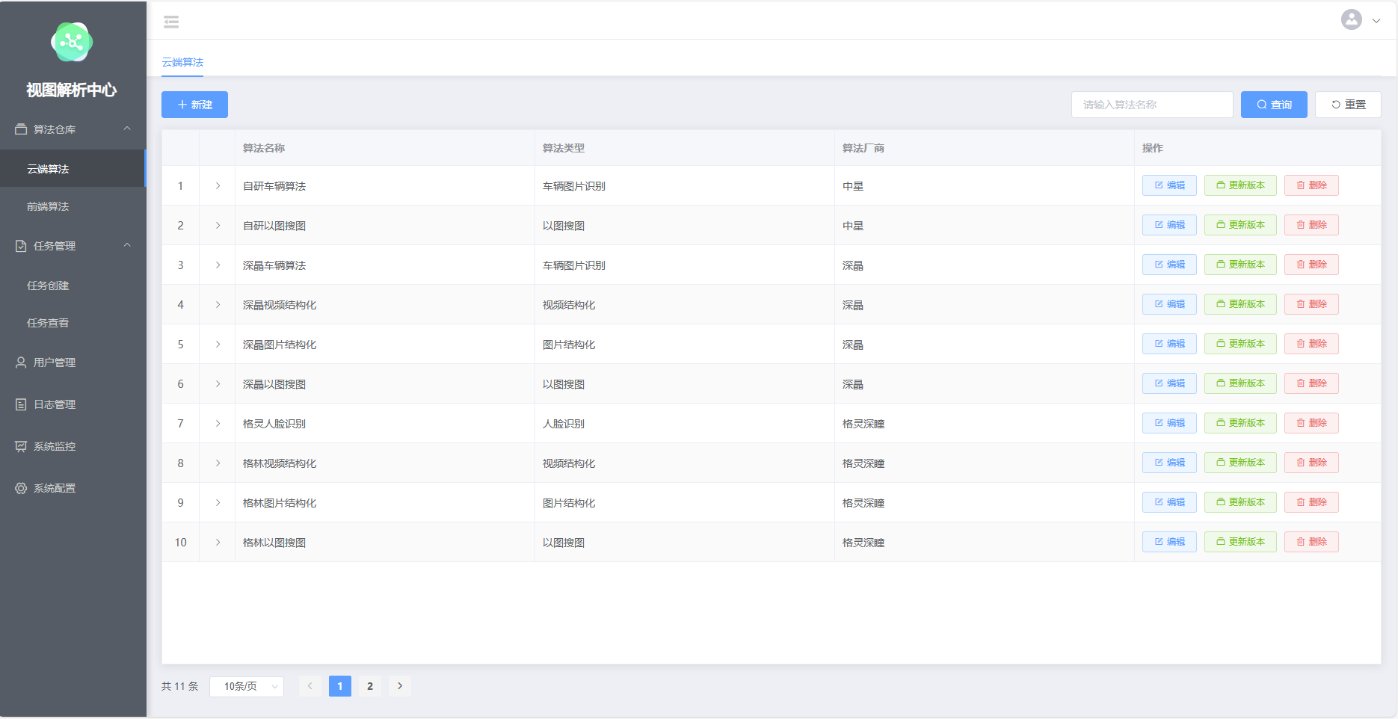Delete the 自研以图搜图 row

[x=1311, y=225]
